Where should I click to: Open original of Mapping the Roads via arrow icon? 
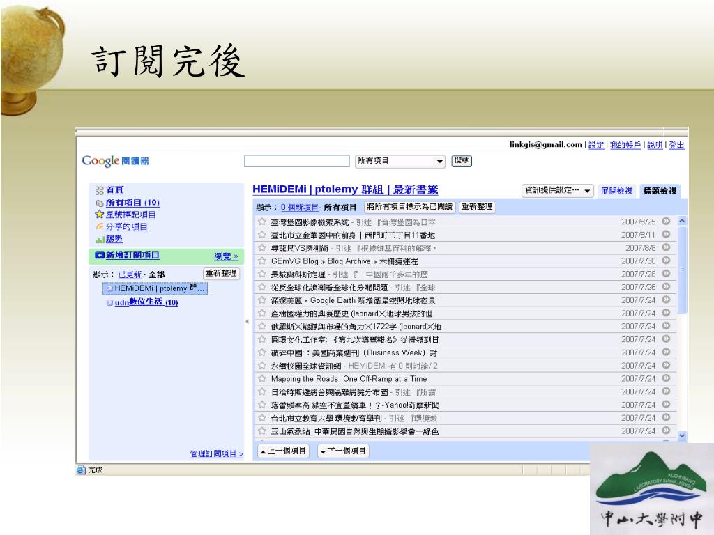point(666,378)
